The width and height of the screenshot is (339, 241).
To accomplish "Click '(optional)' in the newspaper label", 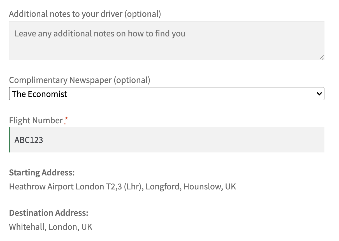I will click(x=132, y=80).
